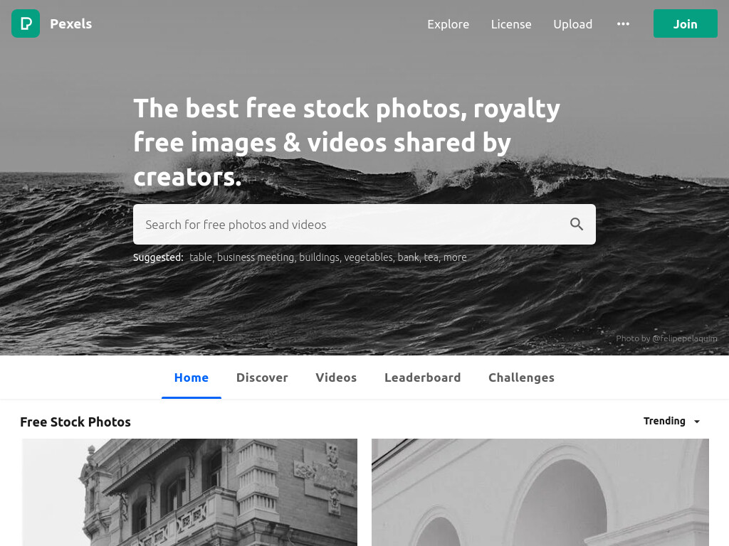Click the green Pexels logo icon

click(26, 23)
